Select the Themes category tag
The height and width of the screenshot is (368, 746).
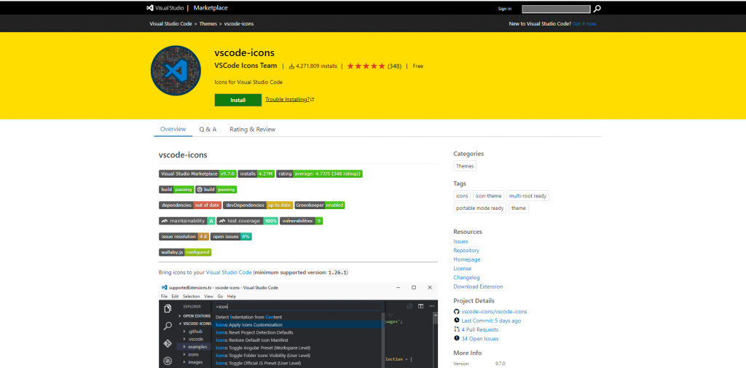[465, 166]
